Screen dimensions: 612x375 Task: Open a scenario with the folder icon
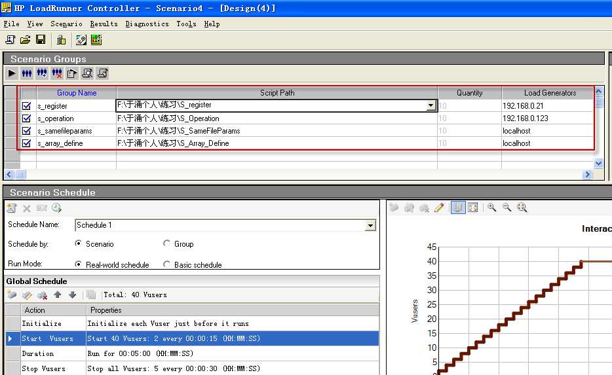[26, 40]
